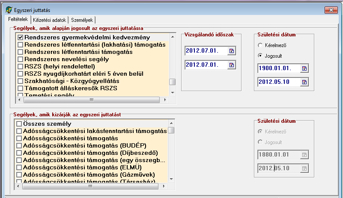The image size is (343, 198).
Task: Click second Vizsgálandó időszak date field
Action: click(206, 65)
